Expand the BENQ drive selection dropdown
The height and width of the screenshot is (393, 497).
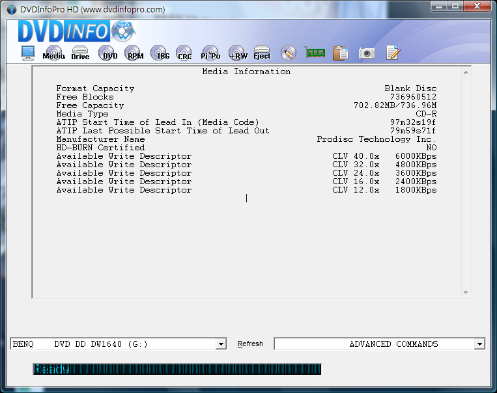(x=221, y=344)
